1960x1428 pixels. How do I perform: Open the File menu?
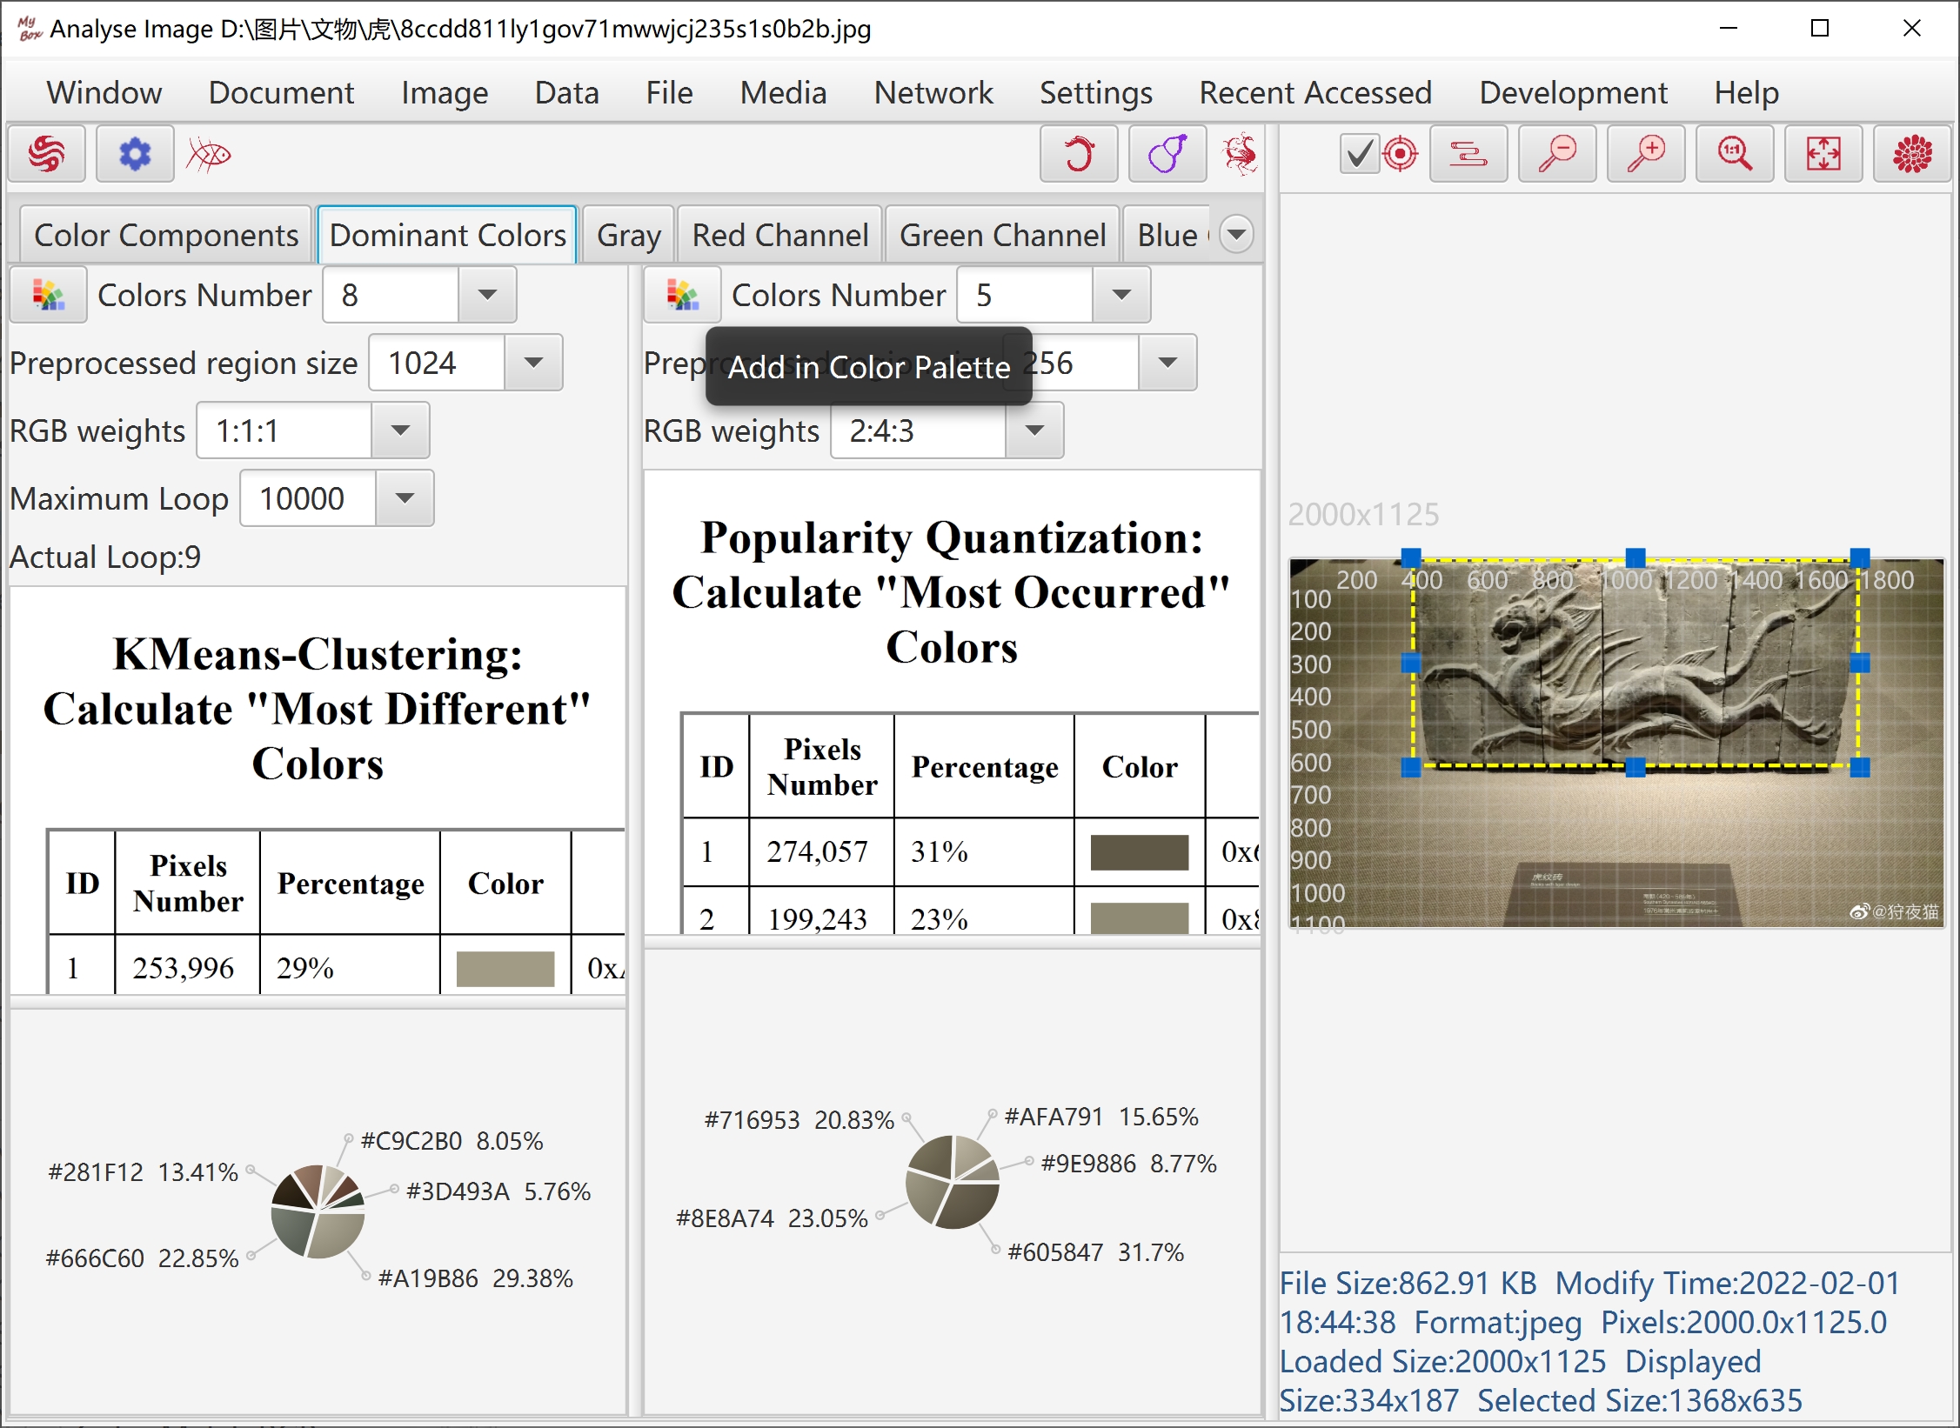point(669,92)
